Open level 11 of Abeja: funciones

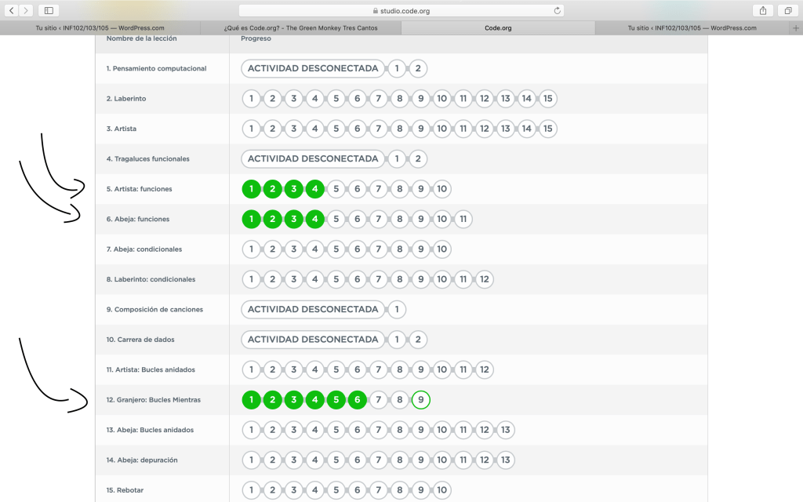[x=463, y=219]
